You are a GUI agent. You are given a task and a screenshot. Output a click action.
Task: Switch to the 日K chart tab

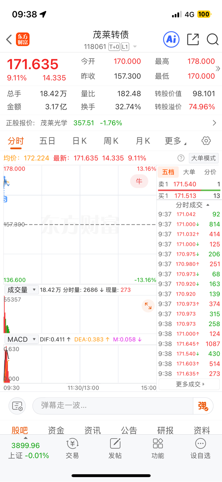[x=79, y=141]
